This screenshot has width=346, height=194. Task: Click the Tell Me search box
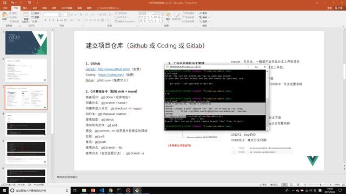109,8
